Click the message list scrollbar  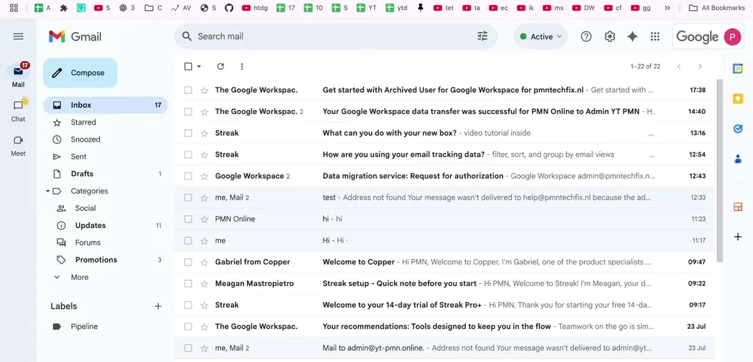coord(719,170)
